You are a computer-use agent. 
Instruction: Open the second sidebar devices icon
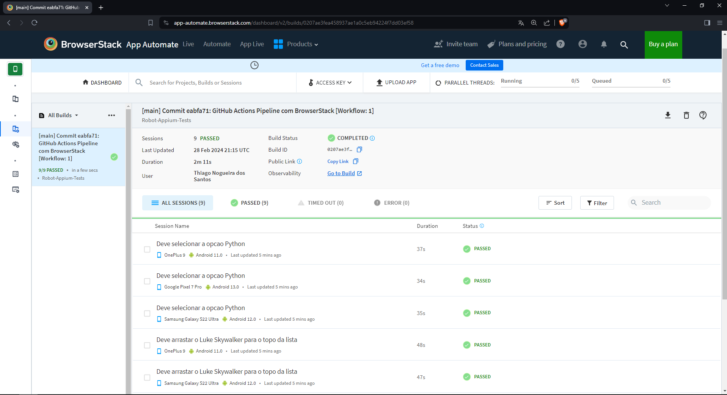click(x=16, y=99)
